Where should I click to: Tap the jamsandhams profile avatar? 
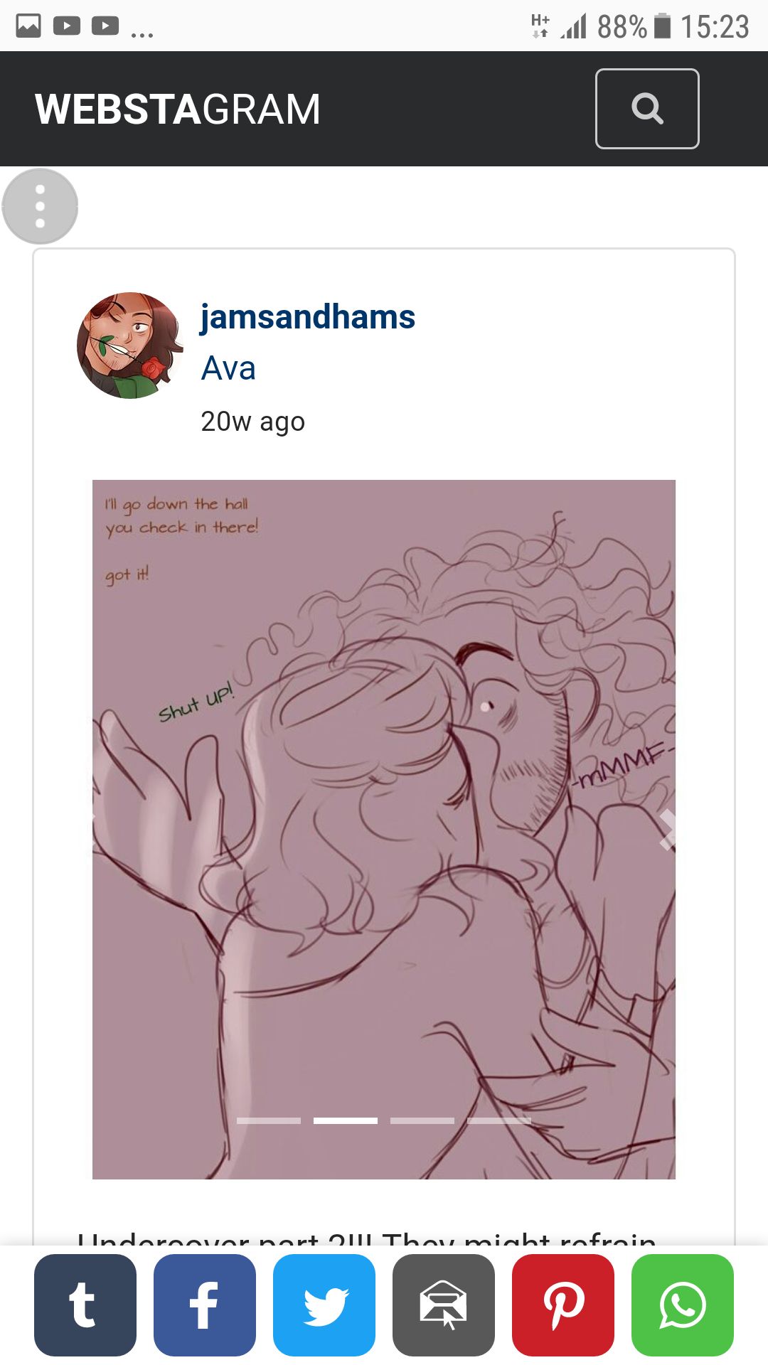point(130,346)
